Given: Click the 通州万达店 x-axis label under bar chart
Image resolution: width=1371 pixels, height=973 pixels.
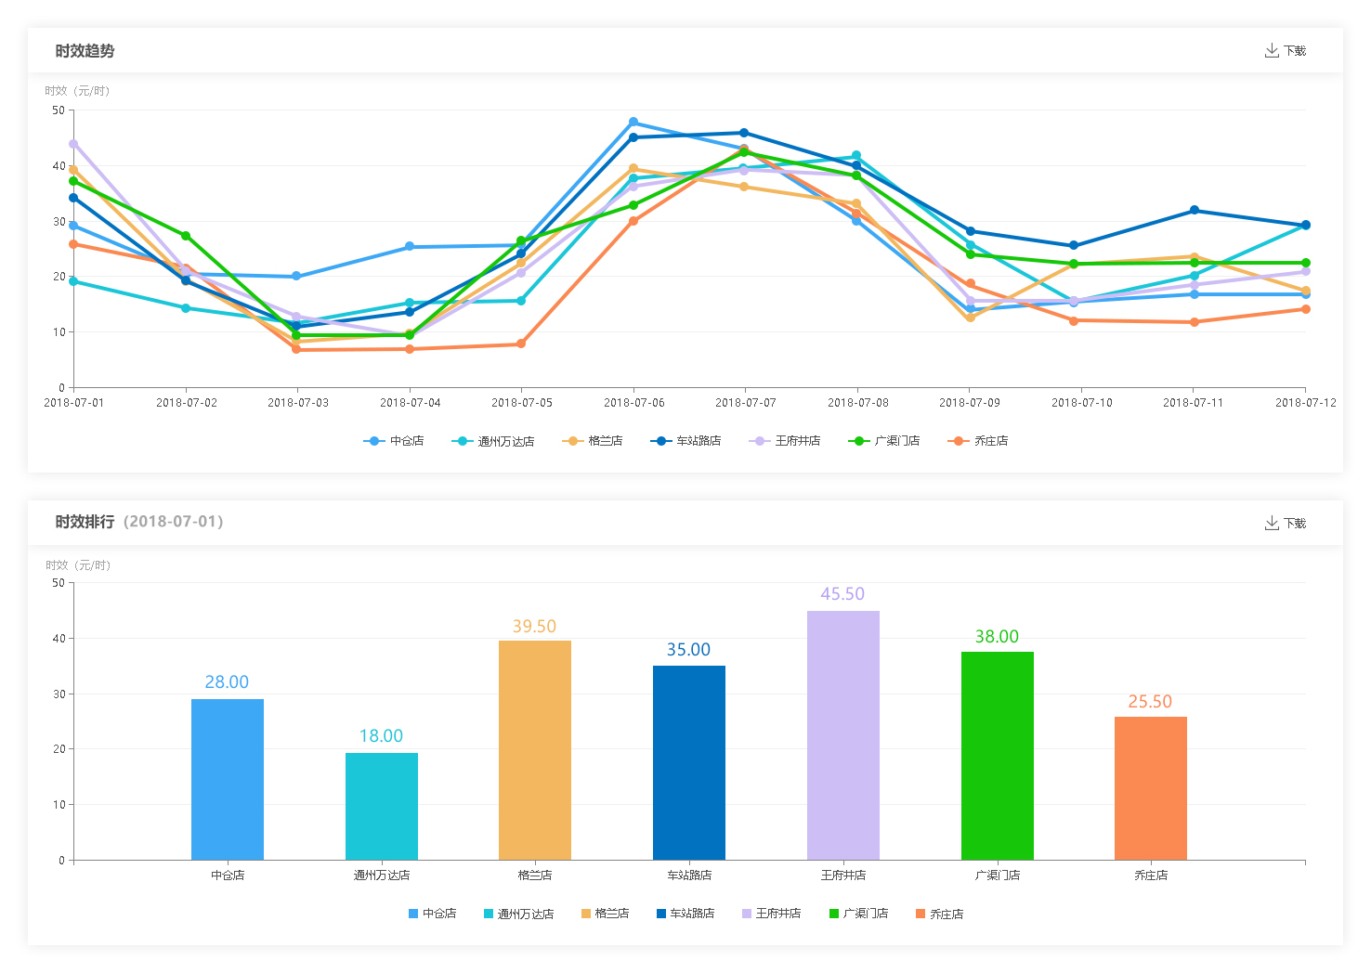Looking at the screenshot, I should tap(382, 876).
